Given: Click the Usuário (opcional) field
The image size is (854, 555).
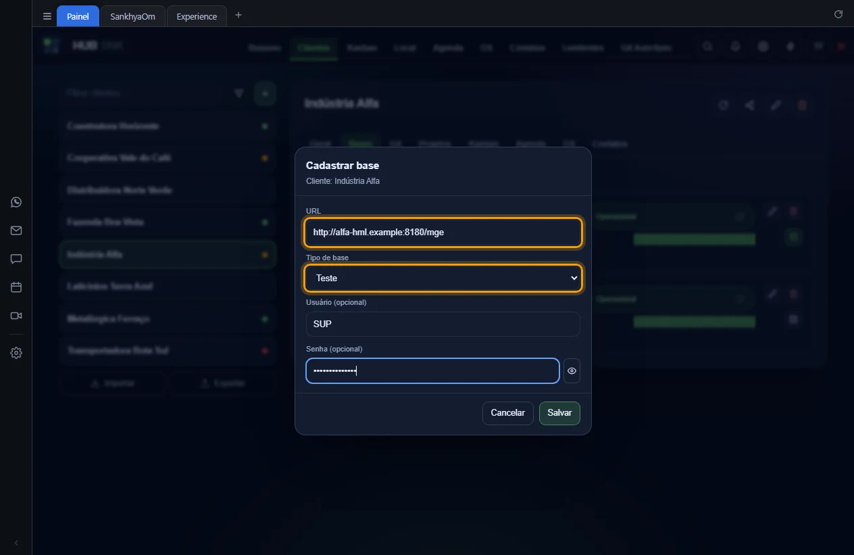Looking at the screenshot, I should click(x=443, y=324).
